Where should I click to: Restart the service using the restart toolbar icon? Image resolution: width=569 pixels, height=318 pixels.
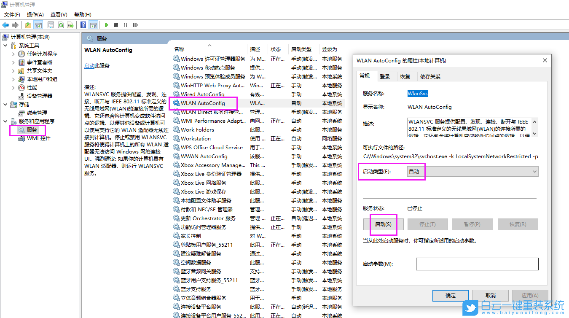pyautogui.click(x=135, y=24)
